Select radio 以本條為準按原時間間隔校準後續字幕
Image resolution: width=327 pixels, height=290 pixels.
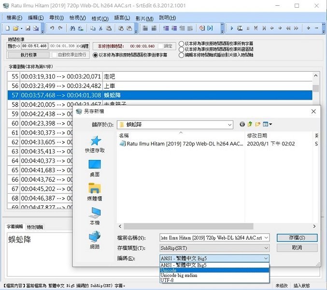pos(95,55)
